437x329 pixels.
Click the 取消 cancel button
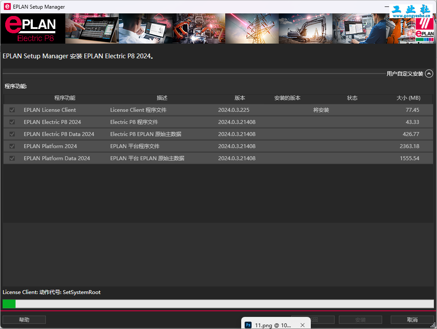[412, 320]
